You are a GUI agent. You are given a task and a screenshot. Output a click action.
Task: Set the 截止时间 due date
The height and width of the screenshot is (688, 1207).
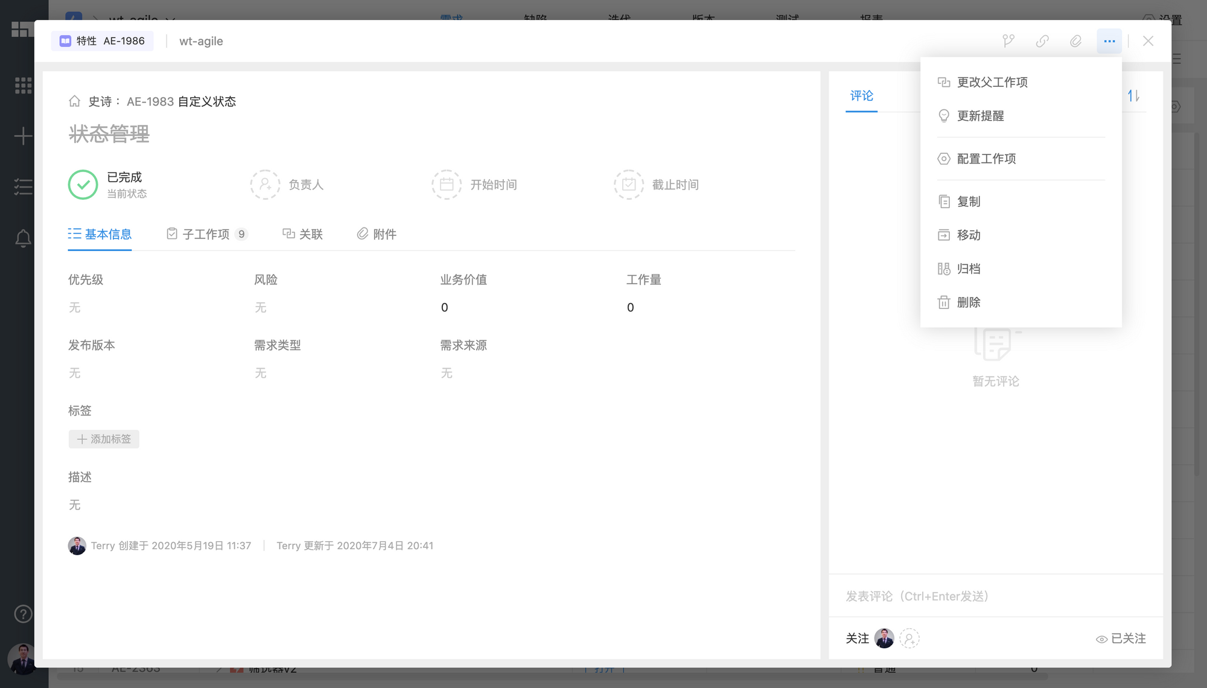point(657,185)
